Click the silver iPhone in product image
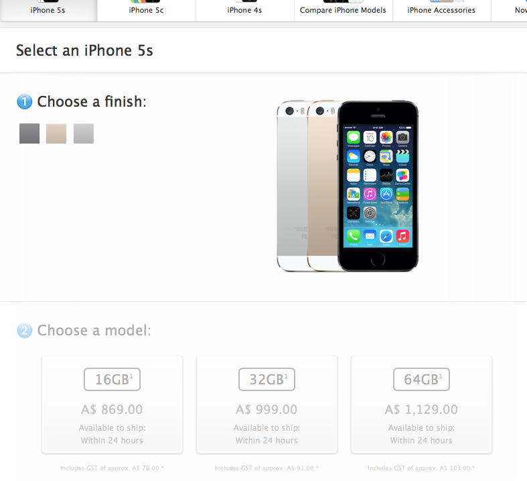The height and width of the screenshot is (481, 527). click(x=292, y=186)
